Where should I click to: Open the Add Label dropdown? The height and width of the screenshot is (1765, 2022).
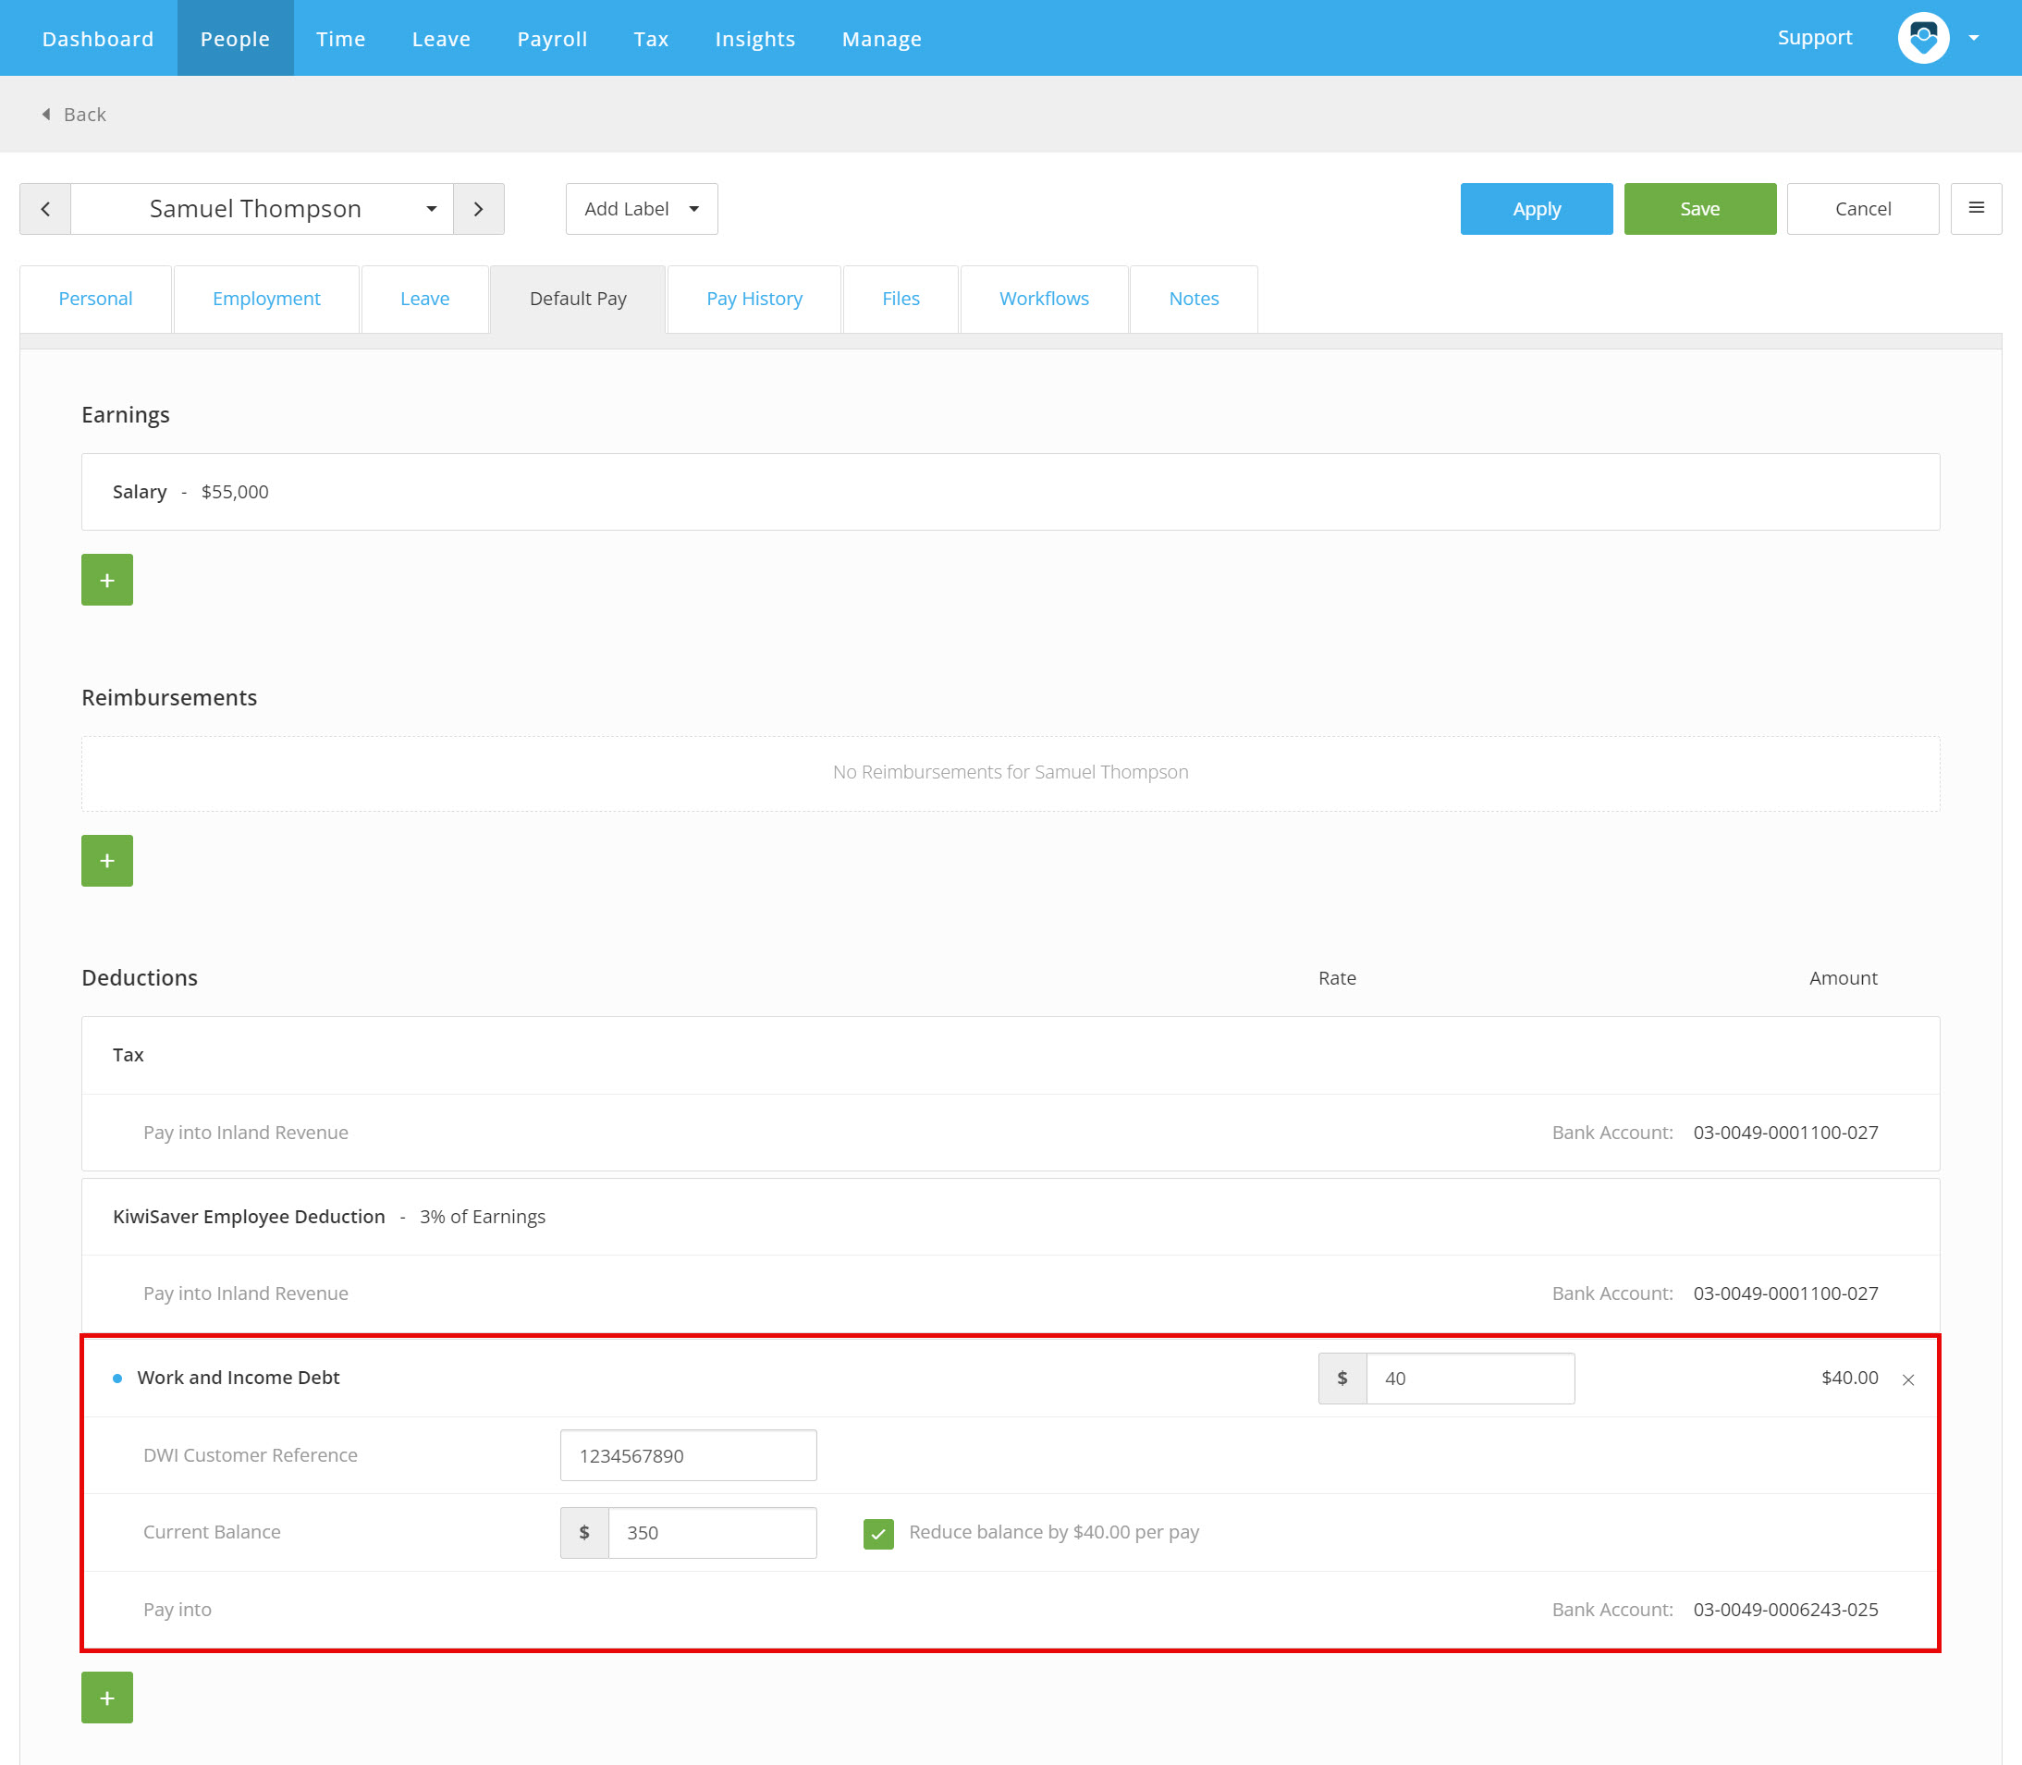click(641, 209)
